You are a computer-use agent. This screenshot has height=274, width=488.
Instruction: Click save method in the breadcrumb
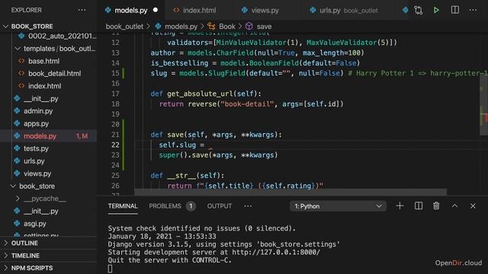click(264, 27)
